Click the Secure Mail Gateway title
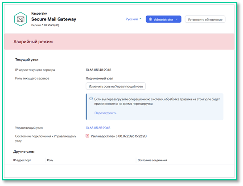The width and height of the screenshot is (243, 186). [x=54, y=19]
